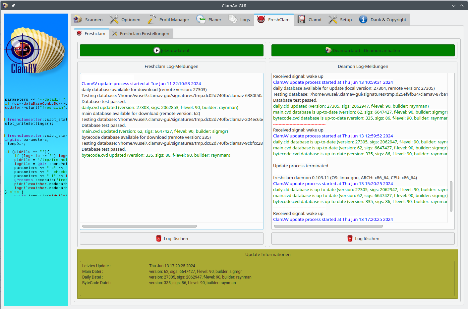The height and width of the screenshot is (309, 468).
Task: Click the play icon on update button
Action: pos(157,50)
